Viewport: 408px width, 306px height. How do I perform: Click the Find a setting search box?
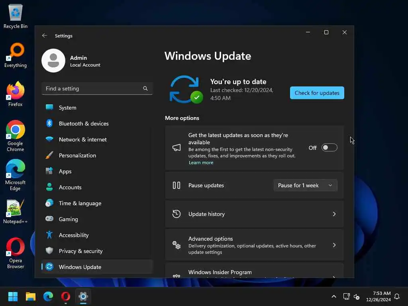pyautogui.click(x=97, y=88)
